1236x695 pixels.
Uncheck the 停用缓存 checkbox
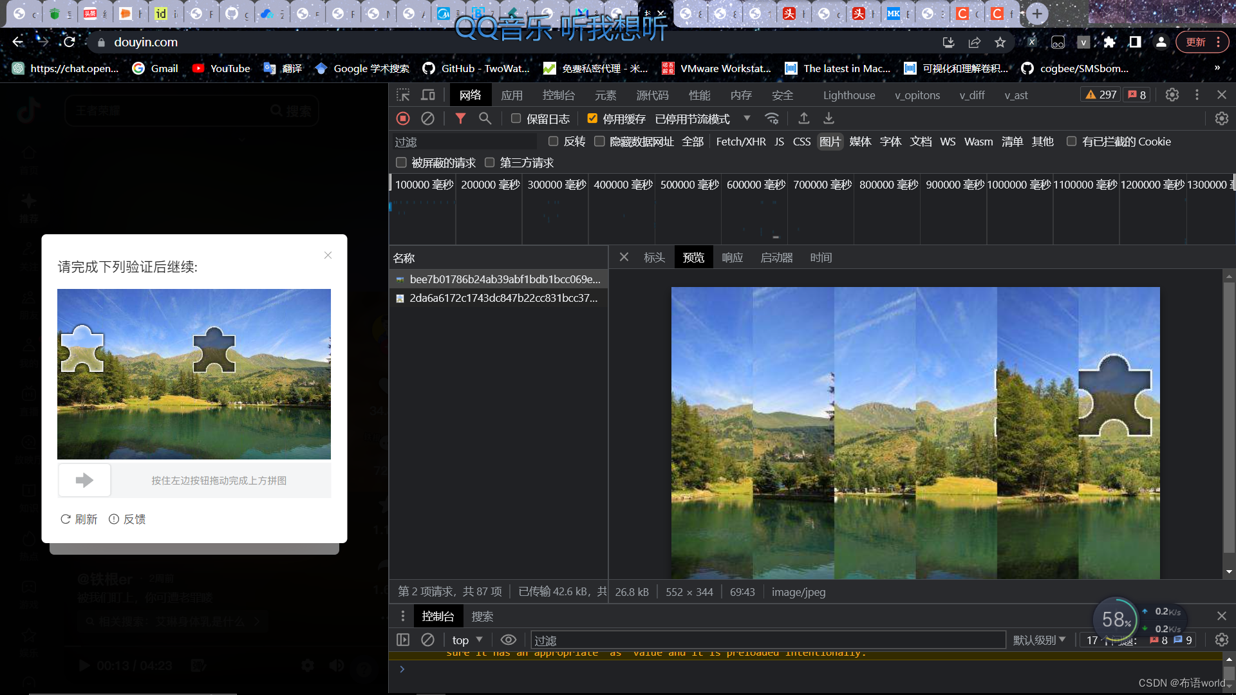tap(592, 118)
